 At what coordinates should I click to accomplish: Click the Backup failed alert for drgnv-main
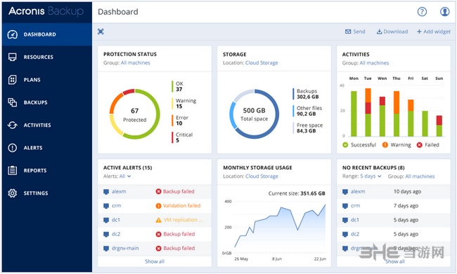tap(176, 249)
